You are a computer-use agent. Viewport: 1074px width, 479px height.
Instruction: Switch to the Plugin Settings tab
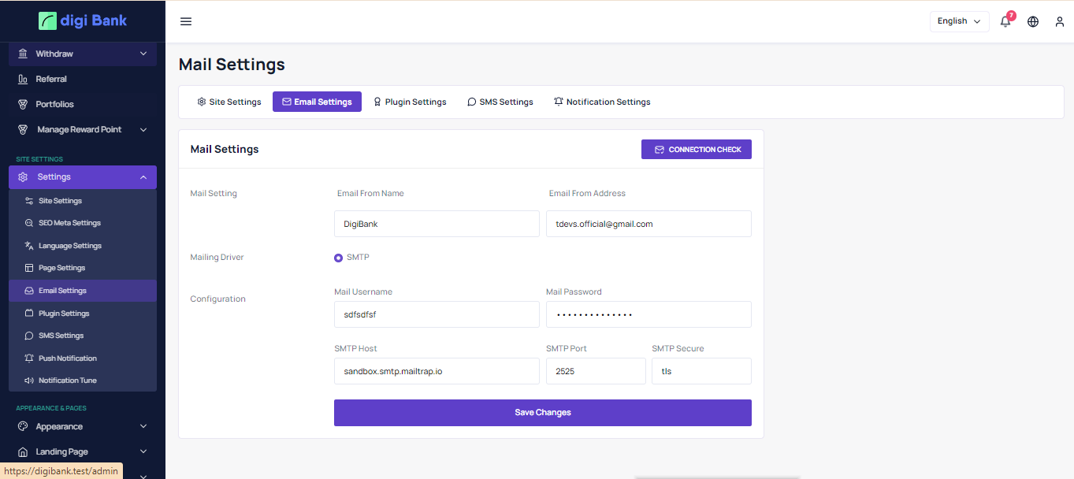[x=410, y=102]
